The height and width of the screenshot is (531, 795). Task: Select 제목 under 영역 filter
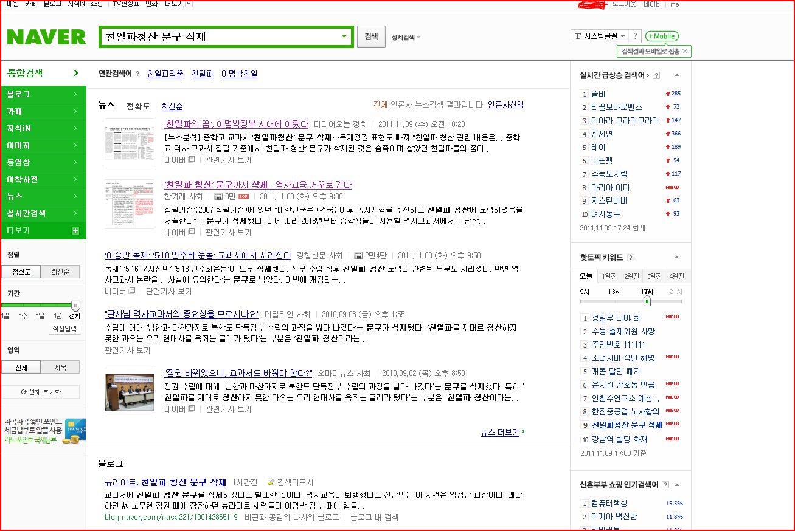pos(60,367)
